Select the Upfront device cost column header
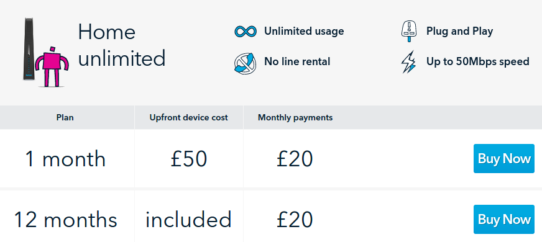Viewport: 542px width, 242px height. point(189,117)
